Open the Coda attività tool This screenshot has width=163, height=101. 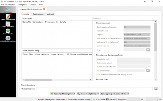pyautogui.click(x=8, y=31)
